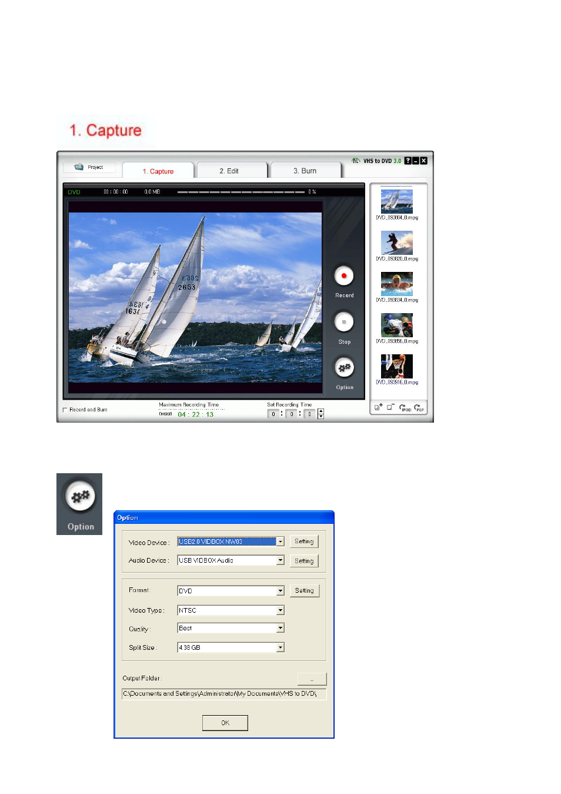Viewport: 561px width, 794px height.
Task: Decrease recording time with down arrow
Action: [320, 417]
